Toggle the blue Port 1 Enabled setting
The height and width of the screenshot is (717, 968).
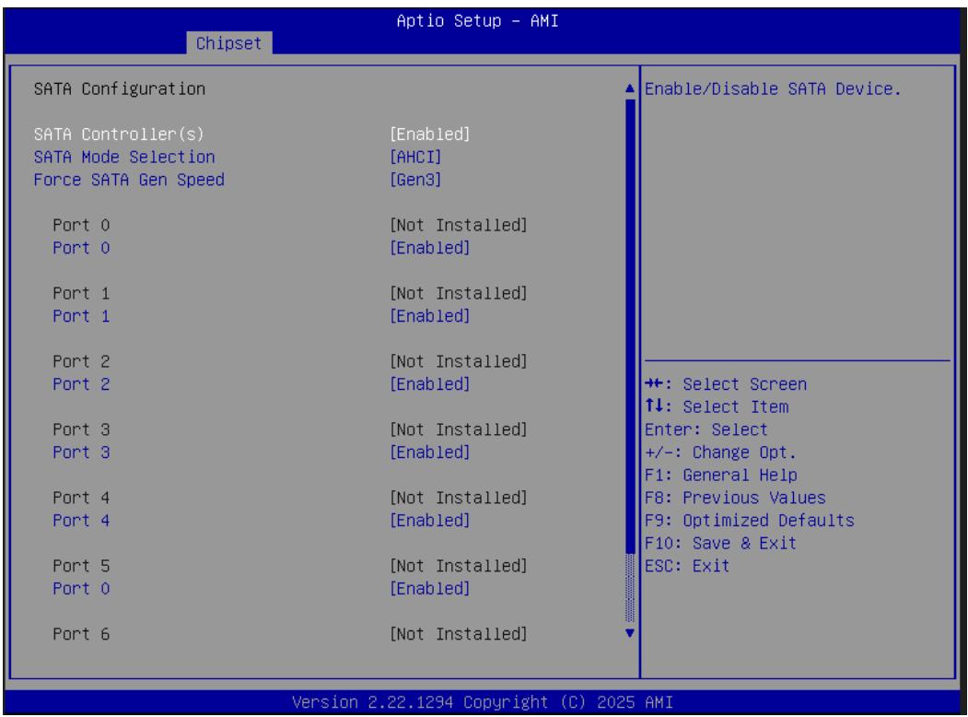(x=430, y=315)
